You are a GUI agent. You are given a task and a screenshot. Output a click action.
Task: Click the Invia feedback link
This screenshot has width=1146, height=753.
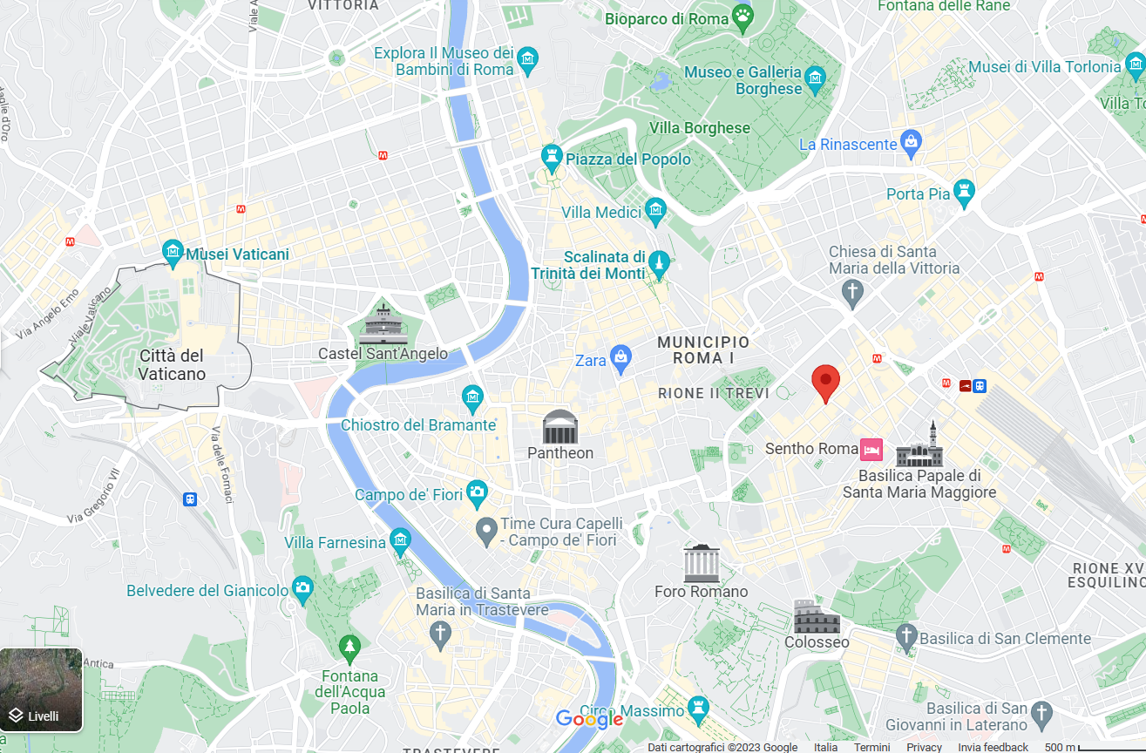(993, 747)
